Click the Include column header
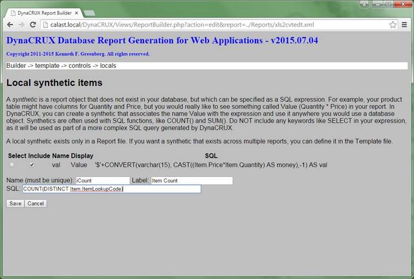 [x=39, y=156]
